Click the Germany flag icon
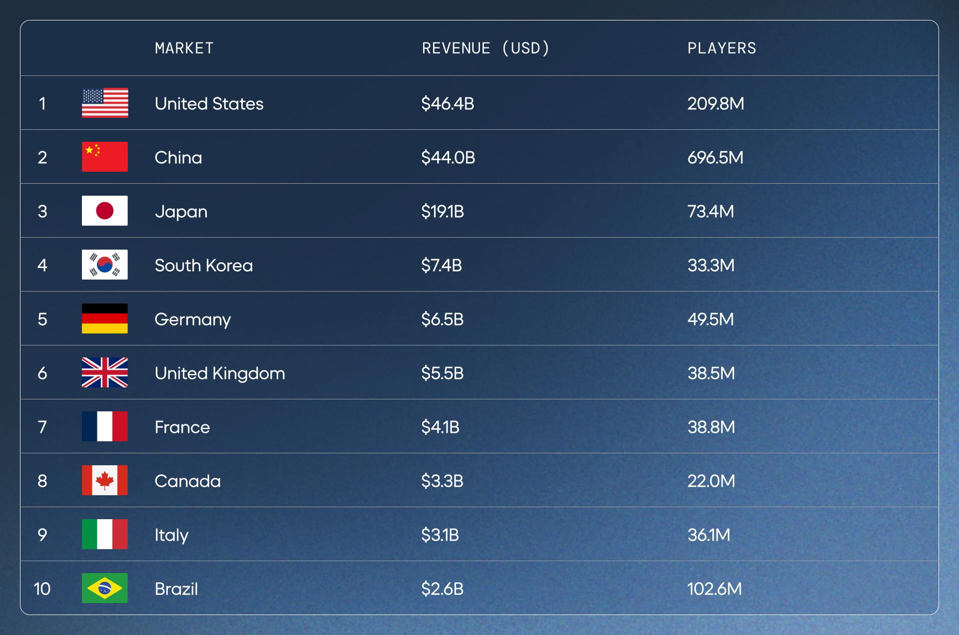959x635 pixels. [x=105, y=318]
